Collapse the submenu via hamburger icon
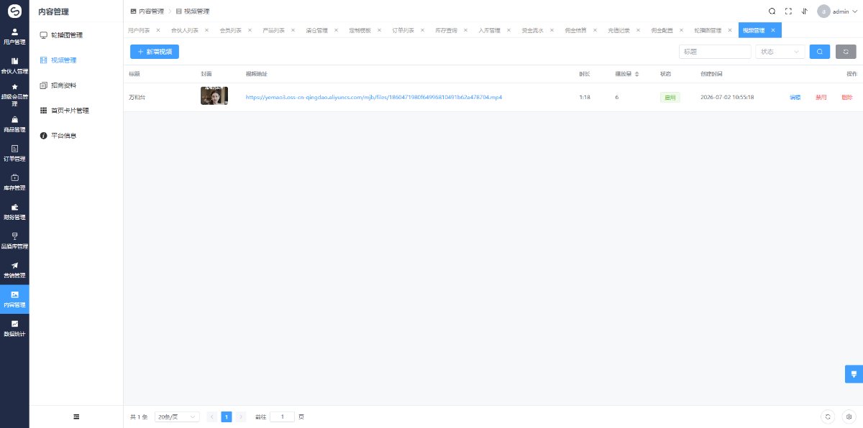 (76, 417)
